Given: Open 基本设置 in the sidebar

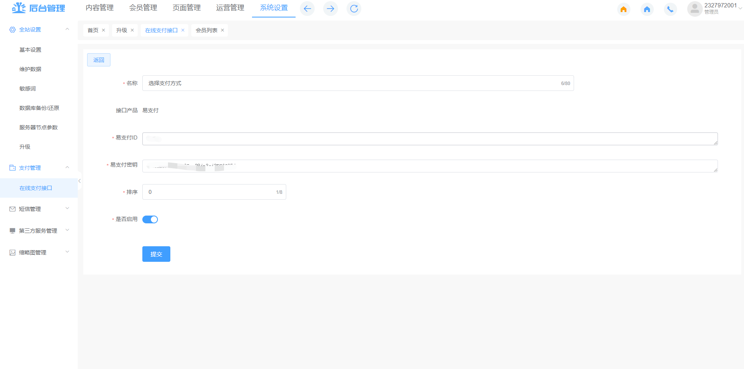Looking at the screenshot, I should click(30, 50).
